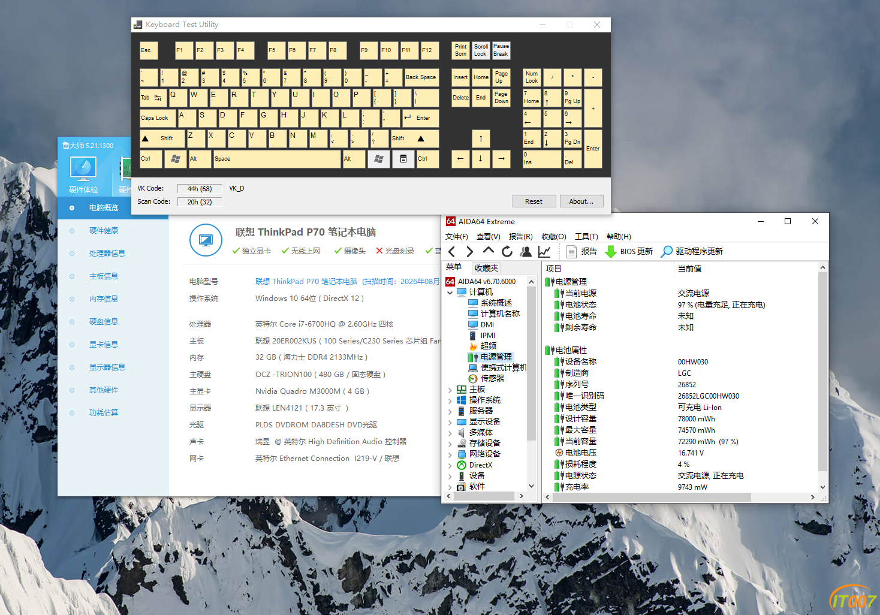Click the Print Scrn key on the test keyboard
880x615 pixels.
click(460, 50)
